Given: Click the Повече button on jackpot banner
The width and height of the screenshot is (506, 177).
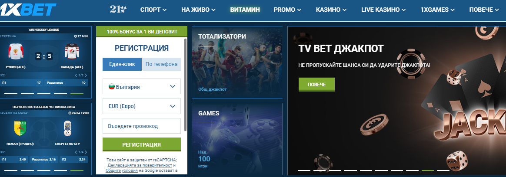Looking at the screenshot, I should click(x=316, y=84).
